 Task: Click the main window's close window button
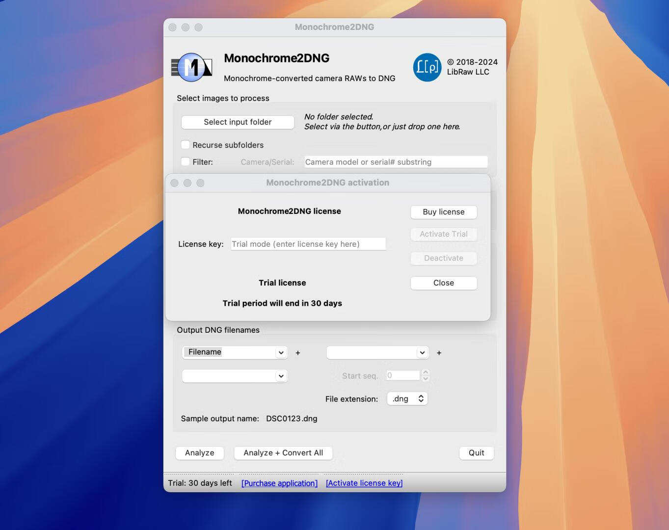point(172,27)
